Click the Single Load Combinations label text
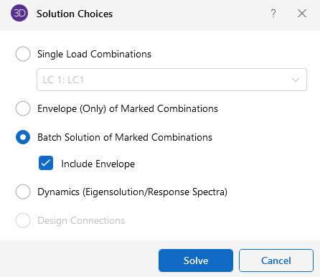The height and width of the screenshot is (277, 320). click(x=94, y=55)
